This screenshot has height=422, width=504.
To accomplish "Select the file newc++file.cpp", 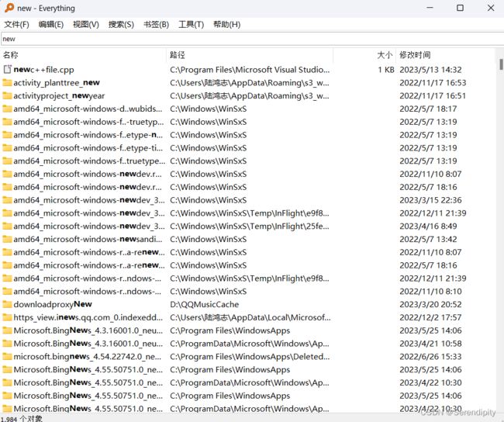I will pos(43,70).
